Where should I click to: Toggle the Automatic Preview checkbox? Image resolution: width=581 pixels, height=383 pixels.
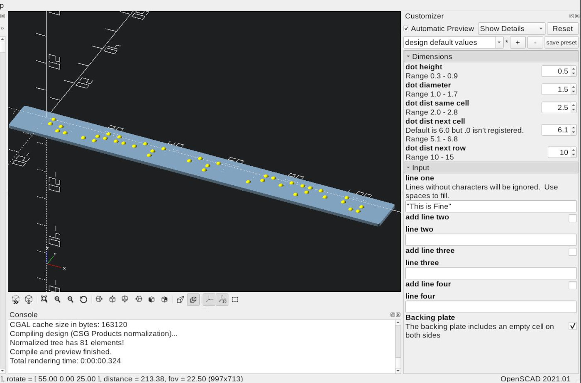tap(406, 29)
